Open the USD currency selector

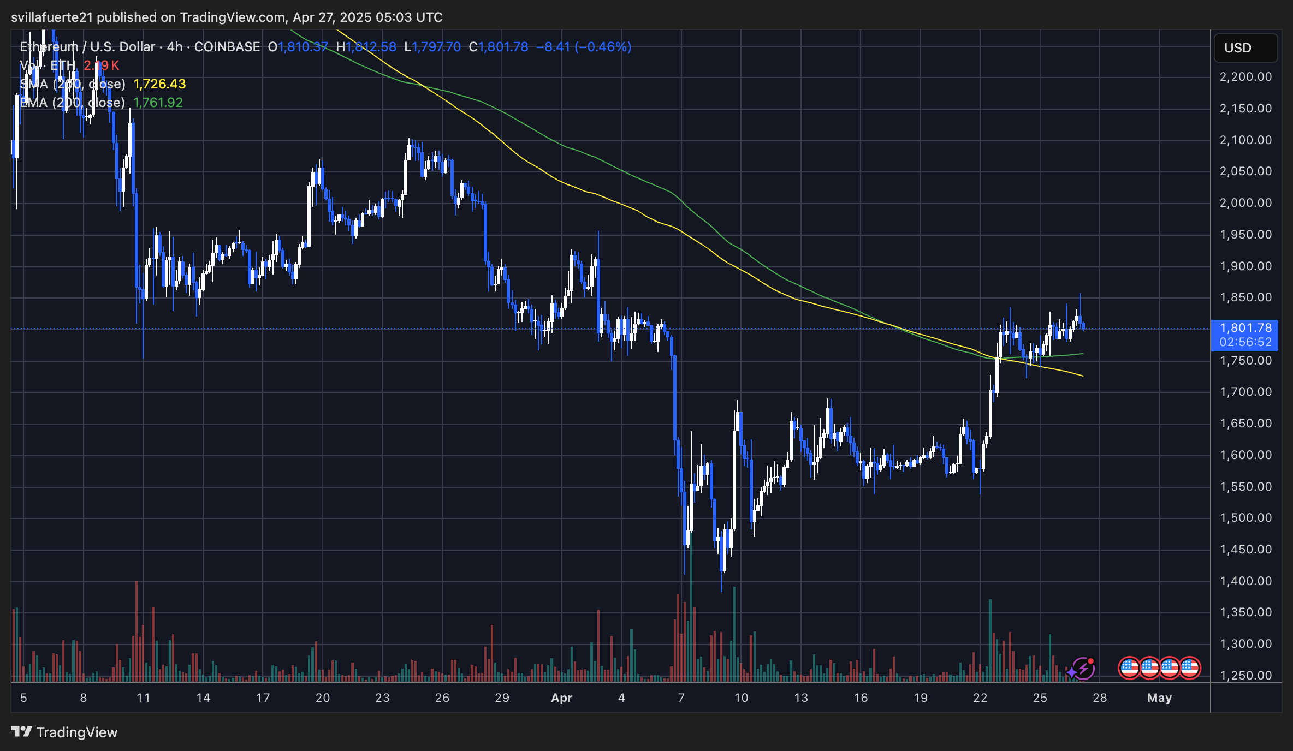click(x=1245, y=48)
